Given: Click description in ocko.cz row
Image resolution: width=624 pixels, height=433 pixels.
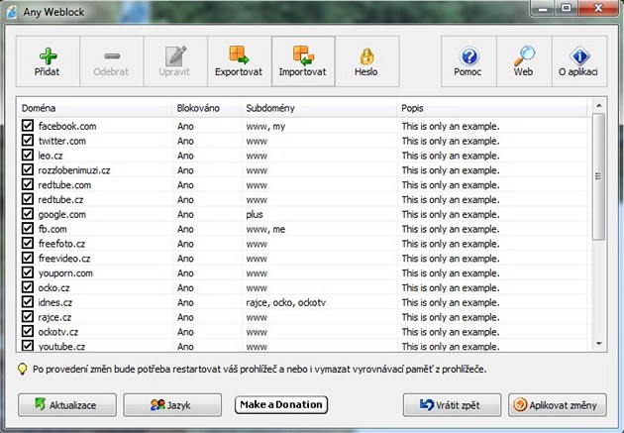Looking at the screenshot, I should (x=451, y=287).
